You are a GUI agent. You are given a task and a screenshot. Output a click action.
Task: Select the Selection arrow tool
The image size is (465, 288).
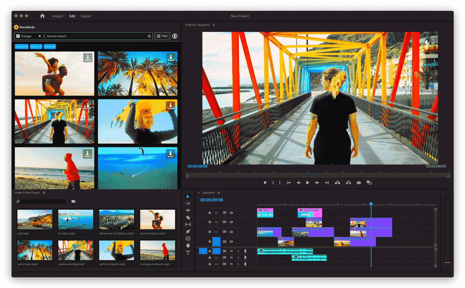tap(188, 197)
